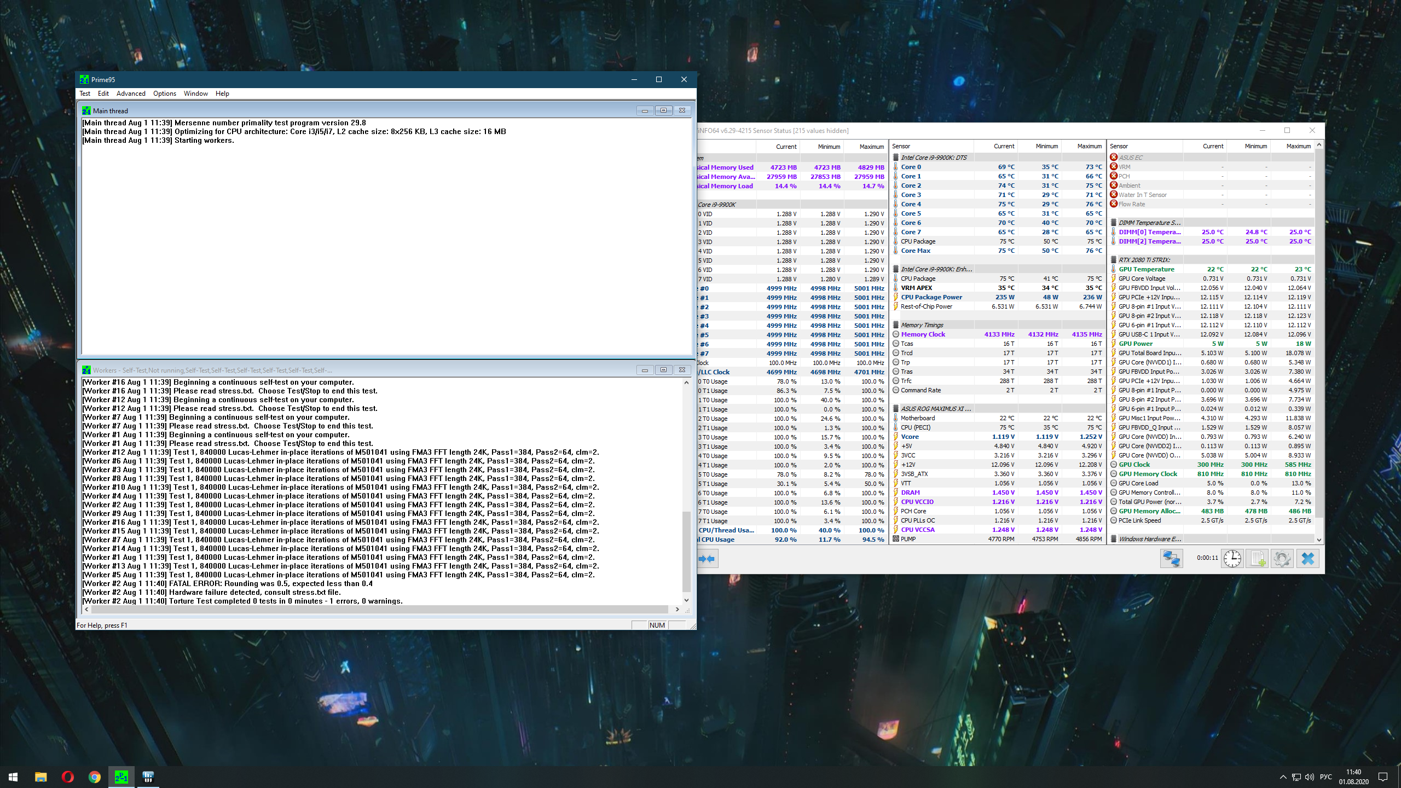This screenshot has width=1401, height=788.
Task: Click the HWiNFO network remote monitoring icon
Action: [1172, 559]
